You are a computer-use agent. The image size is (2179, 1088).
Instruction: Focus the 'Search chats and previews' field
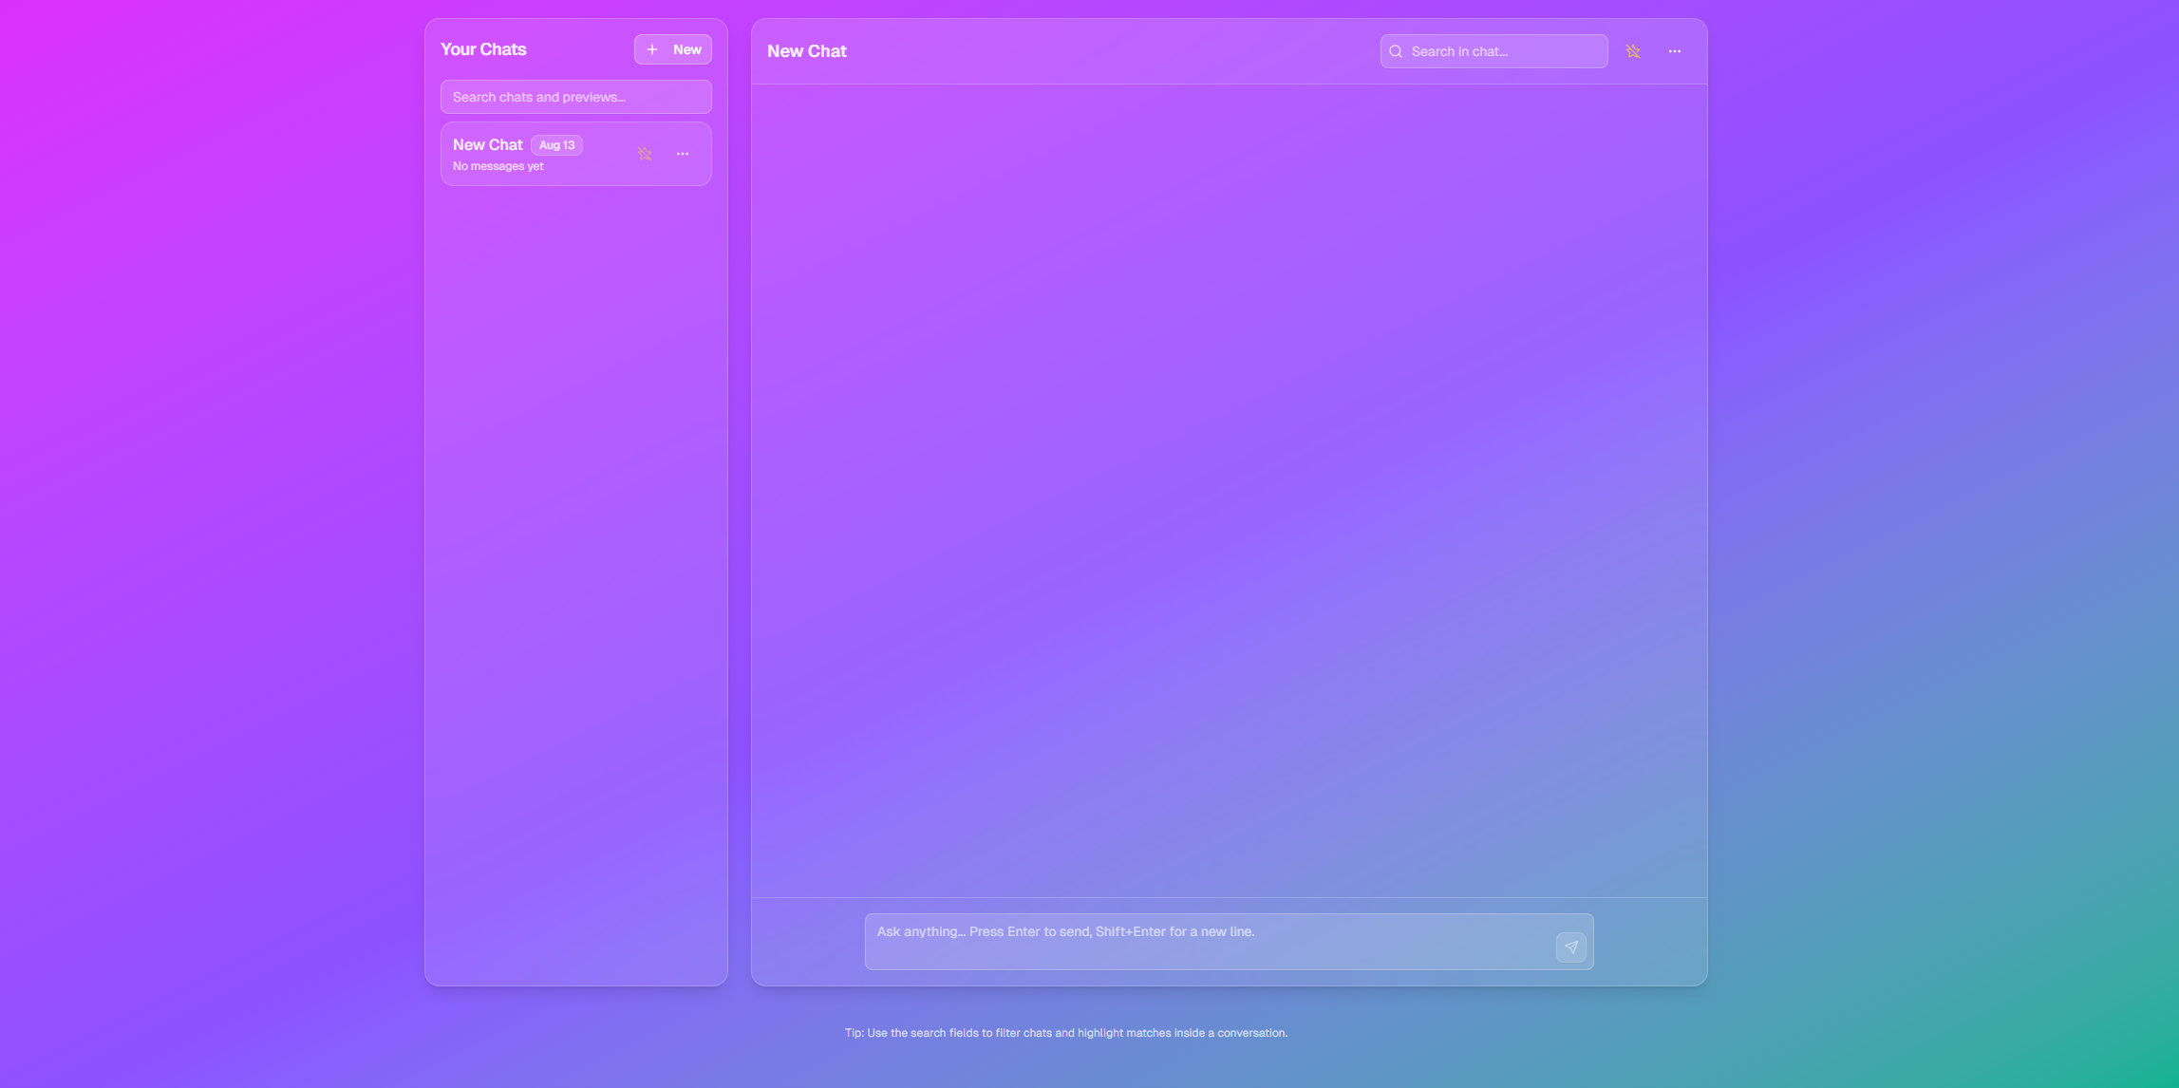[x=575, y=96]
